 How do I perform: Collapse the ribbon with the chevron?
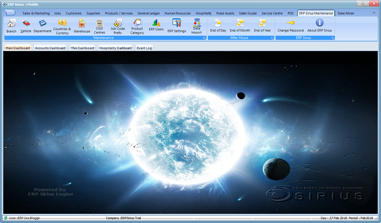pos(374,13)
